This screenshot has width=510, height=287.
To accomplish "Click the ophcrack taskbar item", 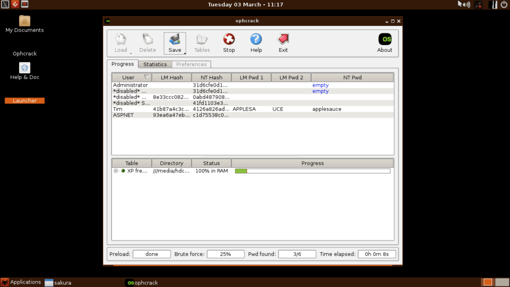I will [142, 283].
